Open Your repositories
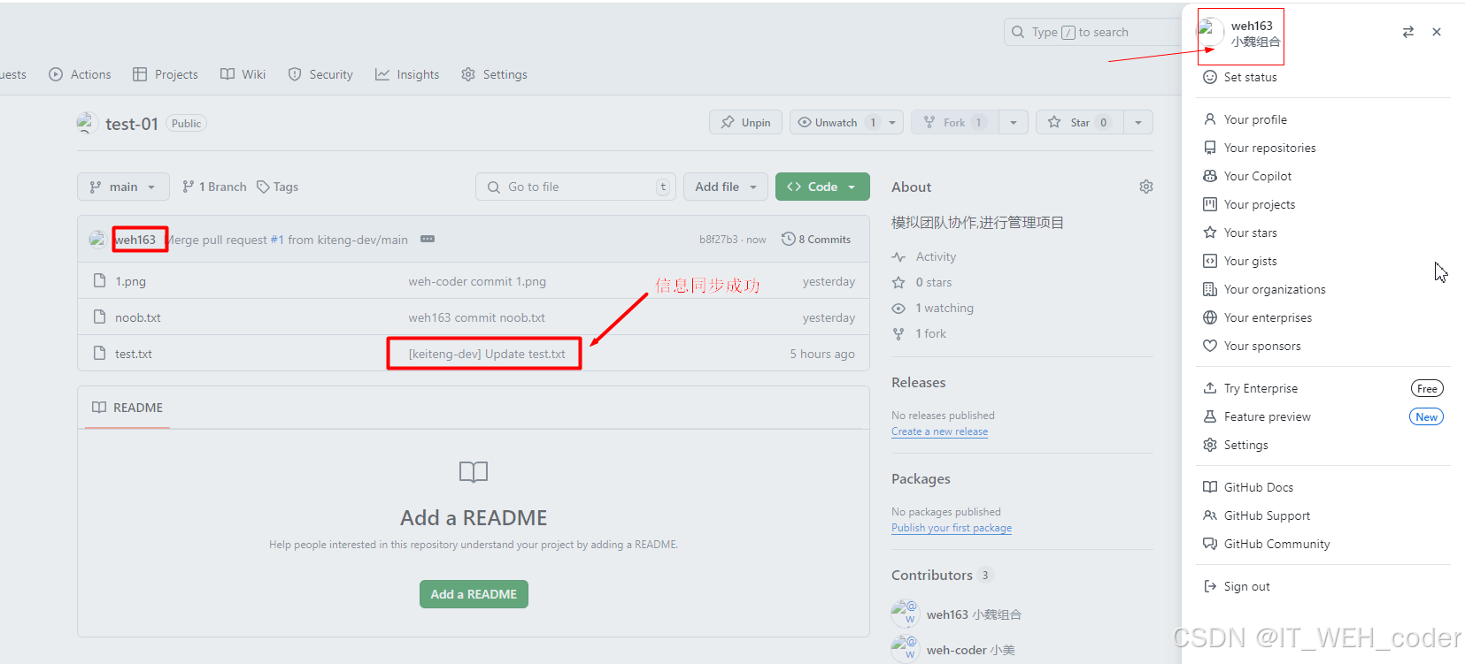 (1323, 148)
